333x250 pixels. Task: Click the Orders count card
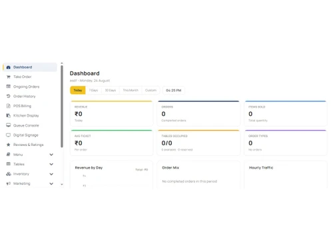198,113
